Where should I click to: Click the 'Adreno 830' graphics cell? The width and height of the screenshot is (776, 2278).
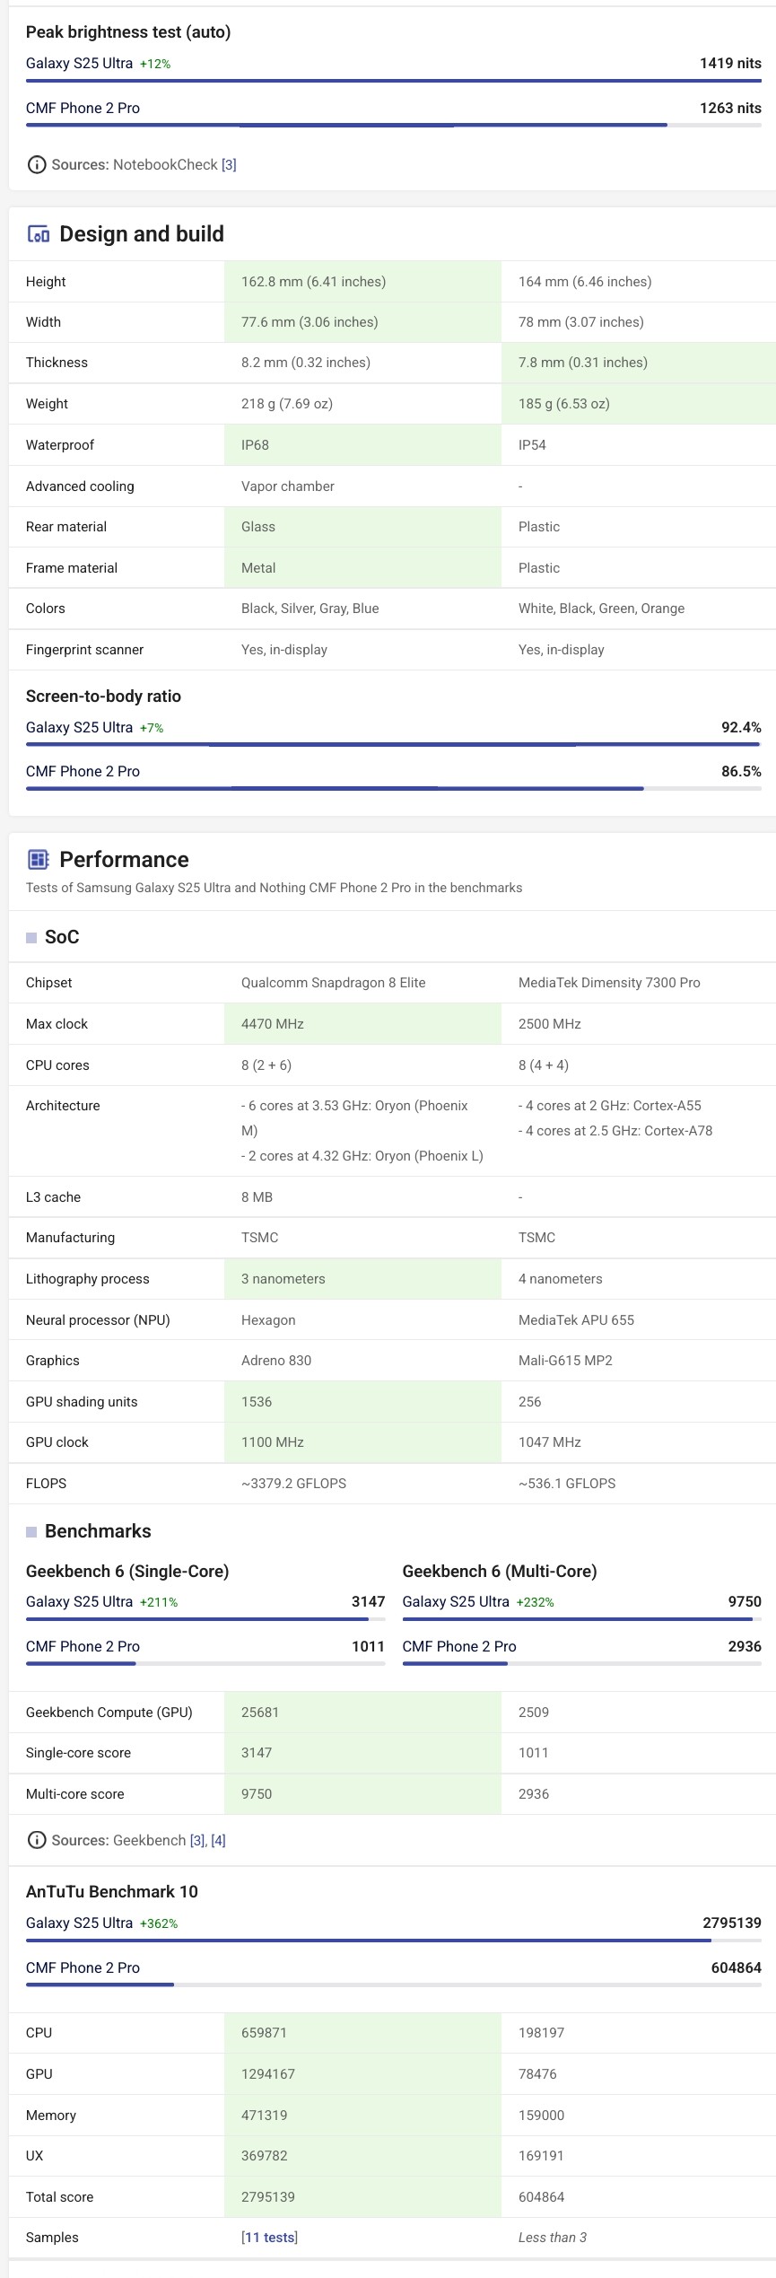pyautogui.click(x=362, y=1361)
